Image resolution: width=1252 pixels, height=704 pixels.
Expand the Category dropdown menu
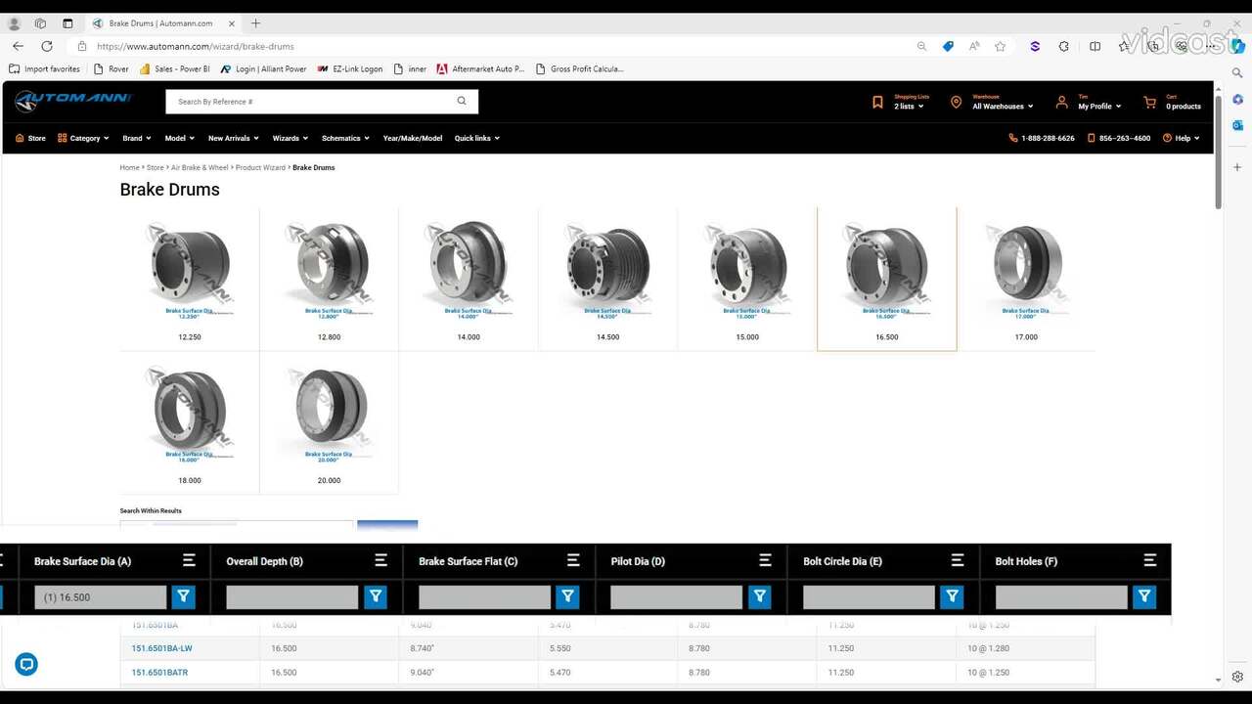coord(84,138)
